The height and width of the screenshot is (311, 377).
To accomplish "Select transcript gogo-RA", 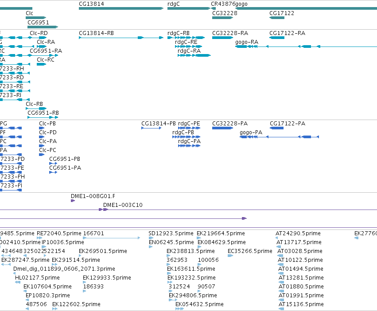I will (x=306, y=47).
